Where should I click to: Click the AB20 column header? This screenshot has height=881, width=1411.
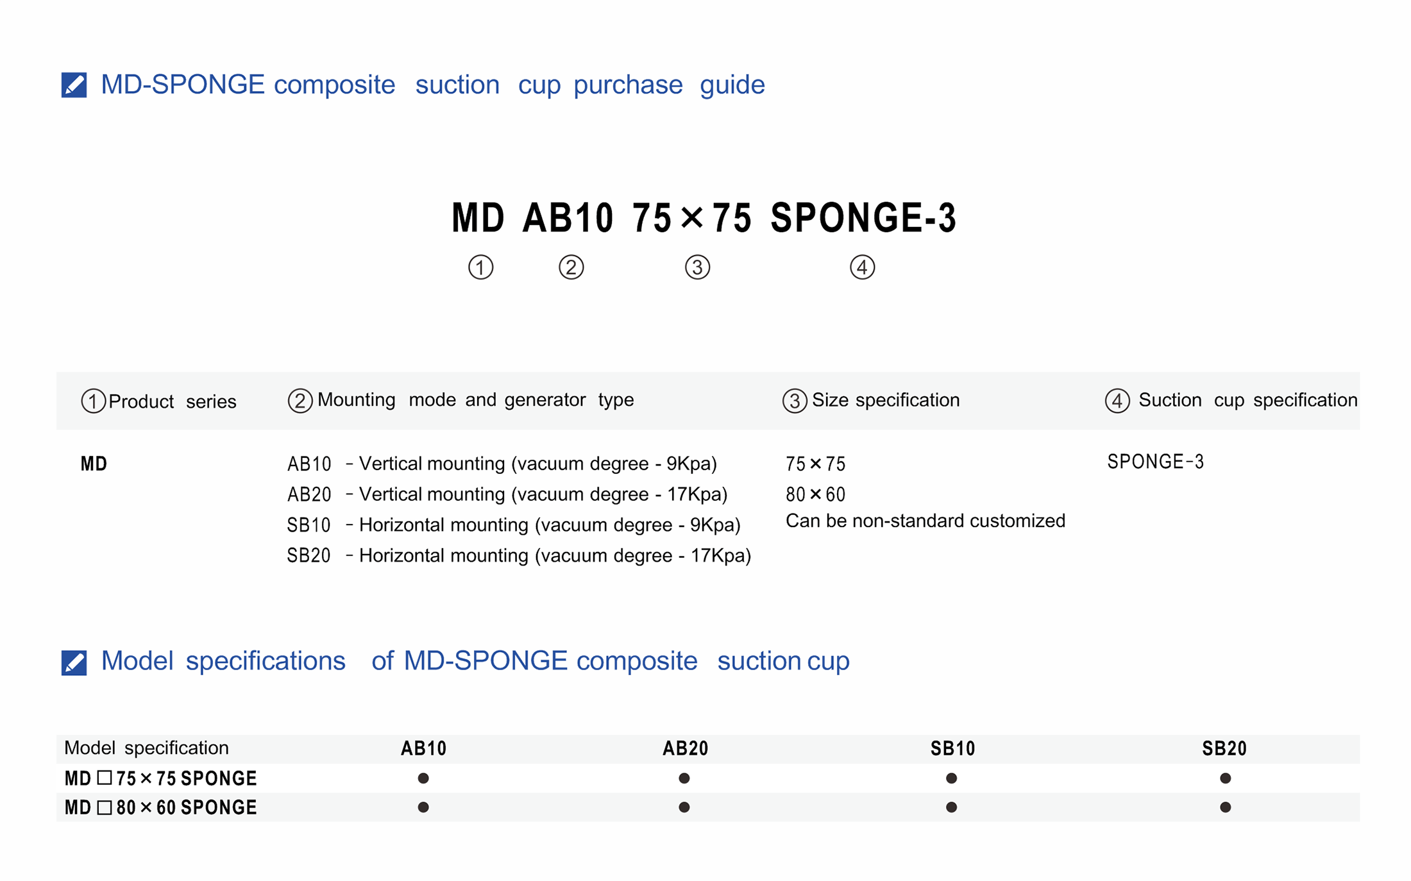click(685, 748)
